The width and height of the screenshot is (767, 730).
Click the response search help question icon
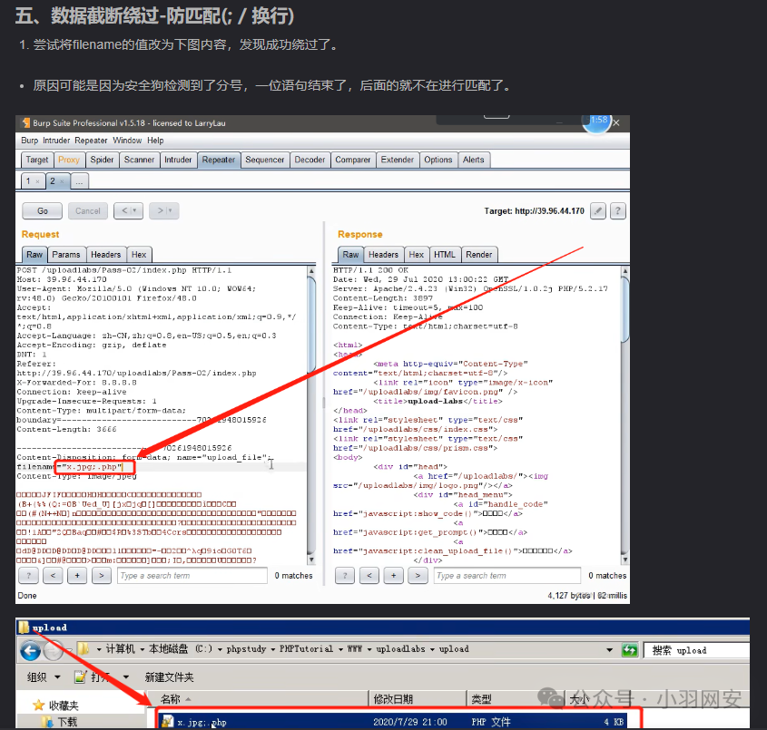click(x=345, y=576)
